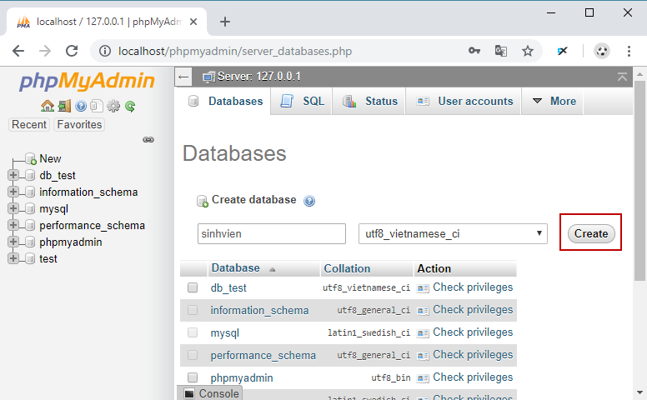Switch to the SQL tab
Screen dimensions: 647x400
302,101
